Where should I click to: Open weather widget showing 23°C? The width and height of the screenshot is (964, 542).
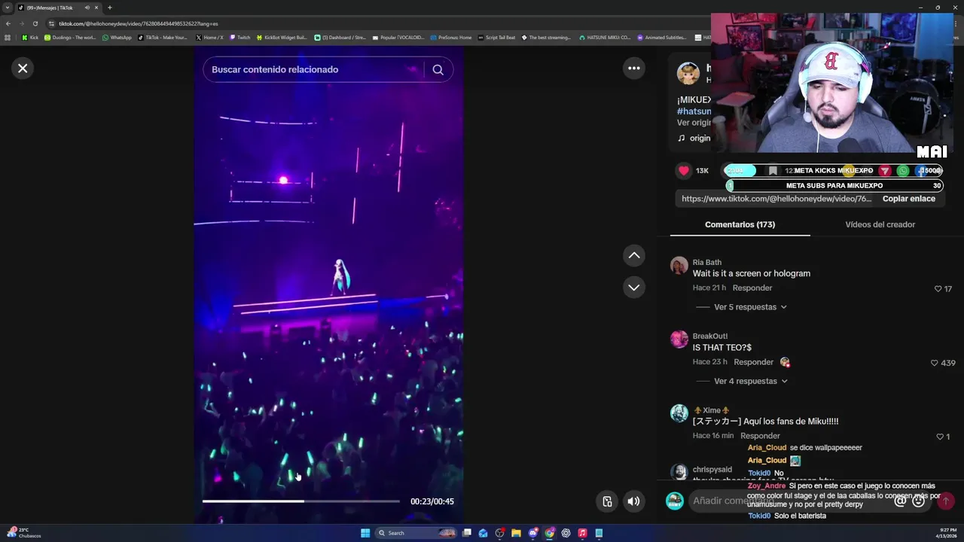(23, 533)
